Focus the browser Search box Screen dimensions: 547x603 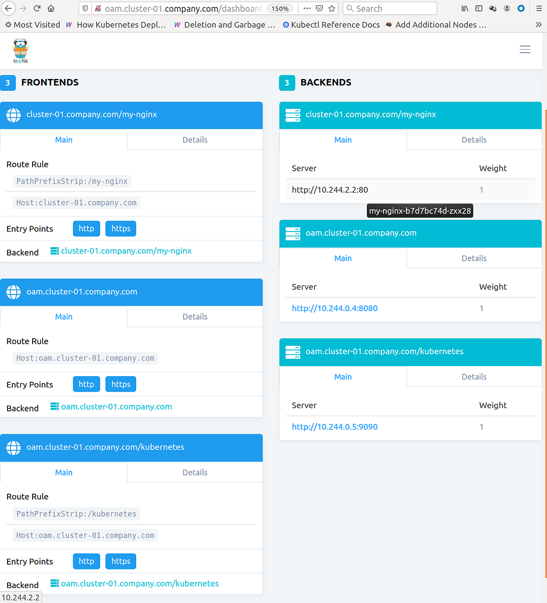click(x=389, y=9)
